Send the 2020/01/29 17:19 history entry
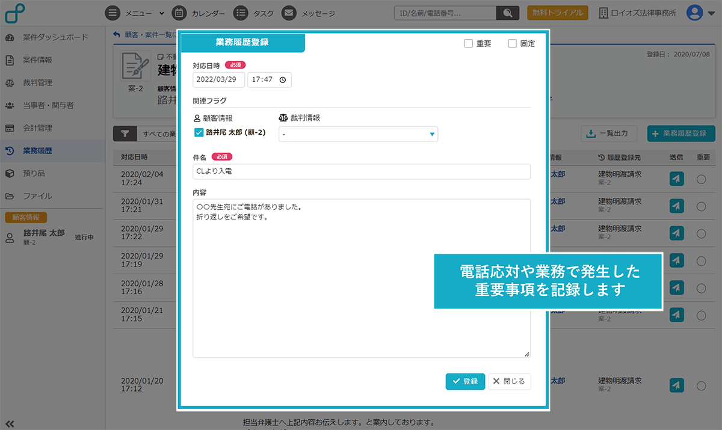The width and height of the screenshot is (722, 430). (676, 260)
